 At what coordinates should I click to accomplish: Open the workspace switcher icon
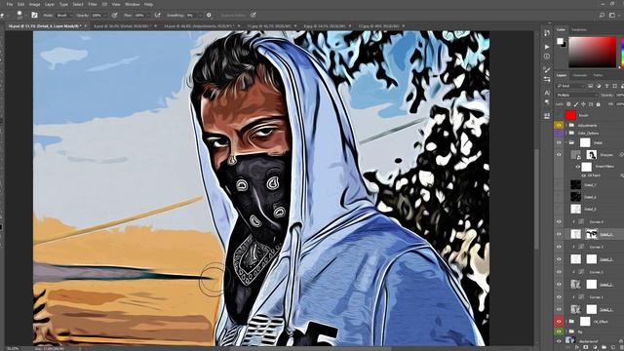click(x=612, y=16)
